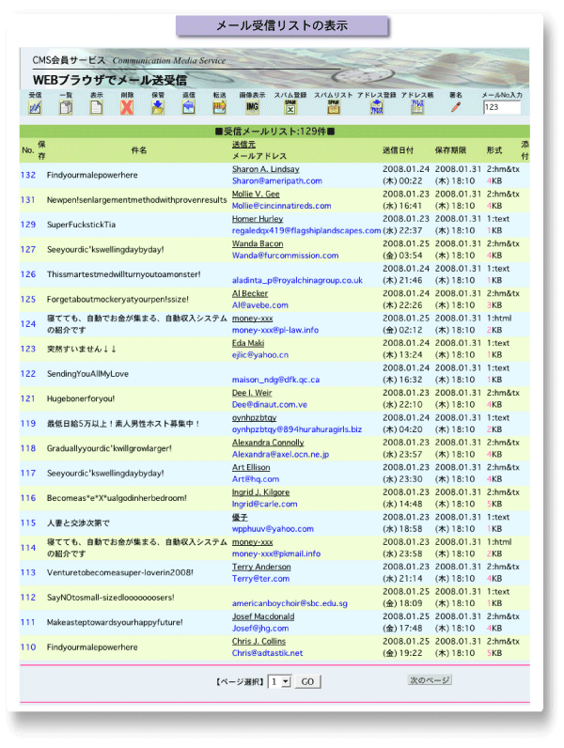
Task: Click the oynhpzbtqy@894hurahuragirls.biz link
Action: pos(297,429)
